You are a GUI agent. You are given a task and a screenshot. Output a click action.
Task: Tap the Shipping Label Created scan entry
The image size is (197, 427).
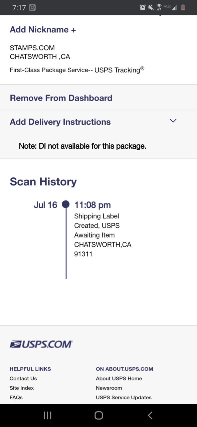[103, 230]
